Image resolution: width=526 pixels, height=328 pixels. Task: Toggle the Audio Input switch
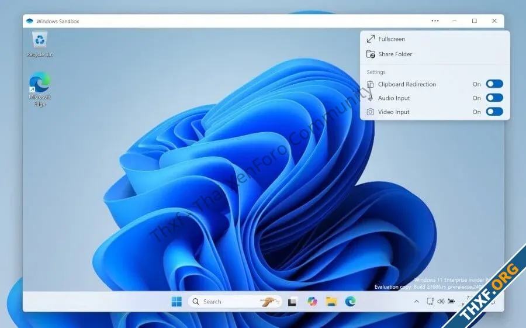[x=494, y=98]
